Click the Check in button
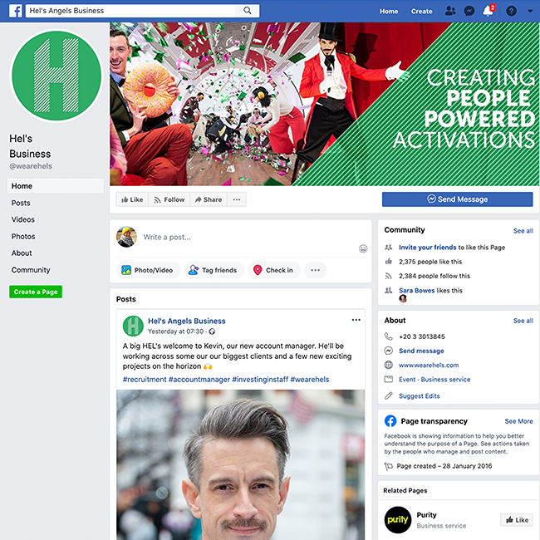This screenshot has height=540, width=540. [x=274, y=270]
